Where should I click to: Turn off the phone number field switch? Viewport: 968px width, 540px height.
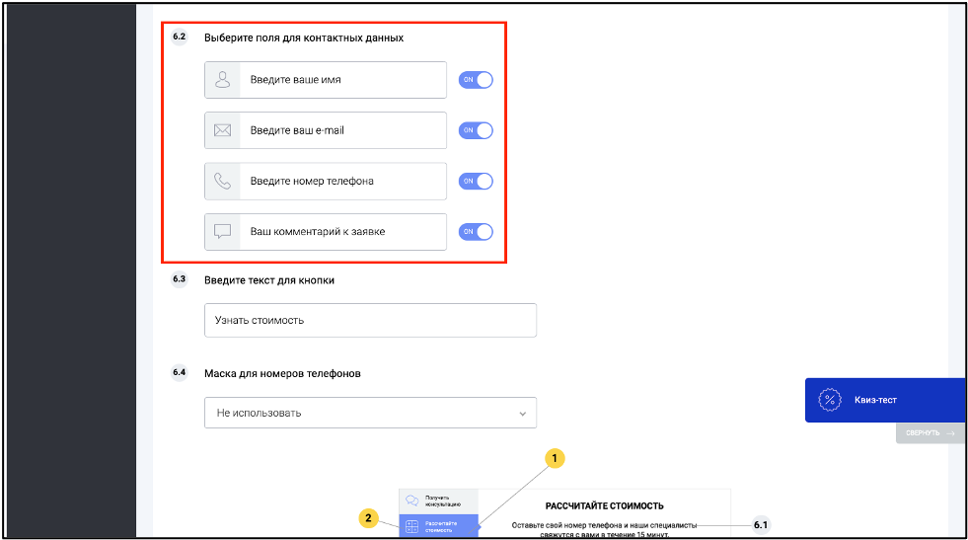tap(476, 181)
